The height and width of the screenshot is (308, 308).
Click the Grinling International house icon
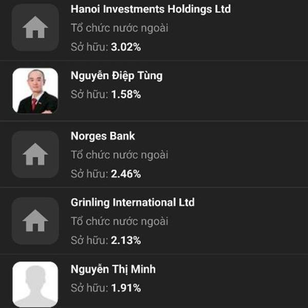[x=35, y=221]
